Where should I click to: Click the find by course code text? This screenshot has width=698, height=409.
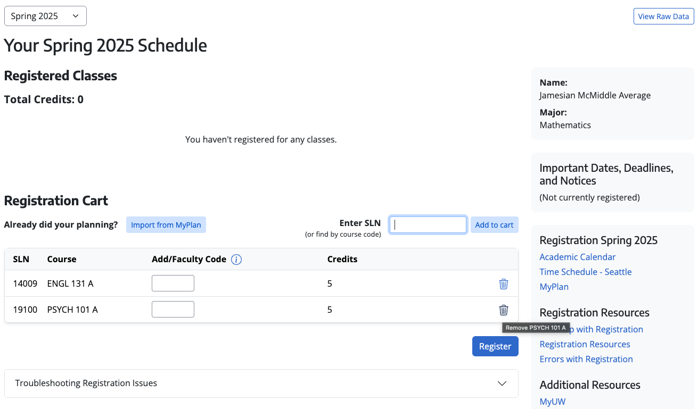tap(343, 234)
